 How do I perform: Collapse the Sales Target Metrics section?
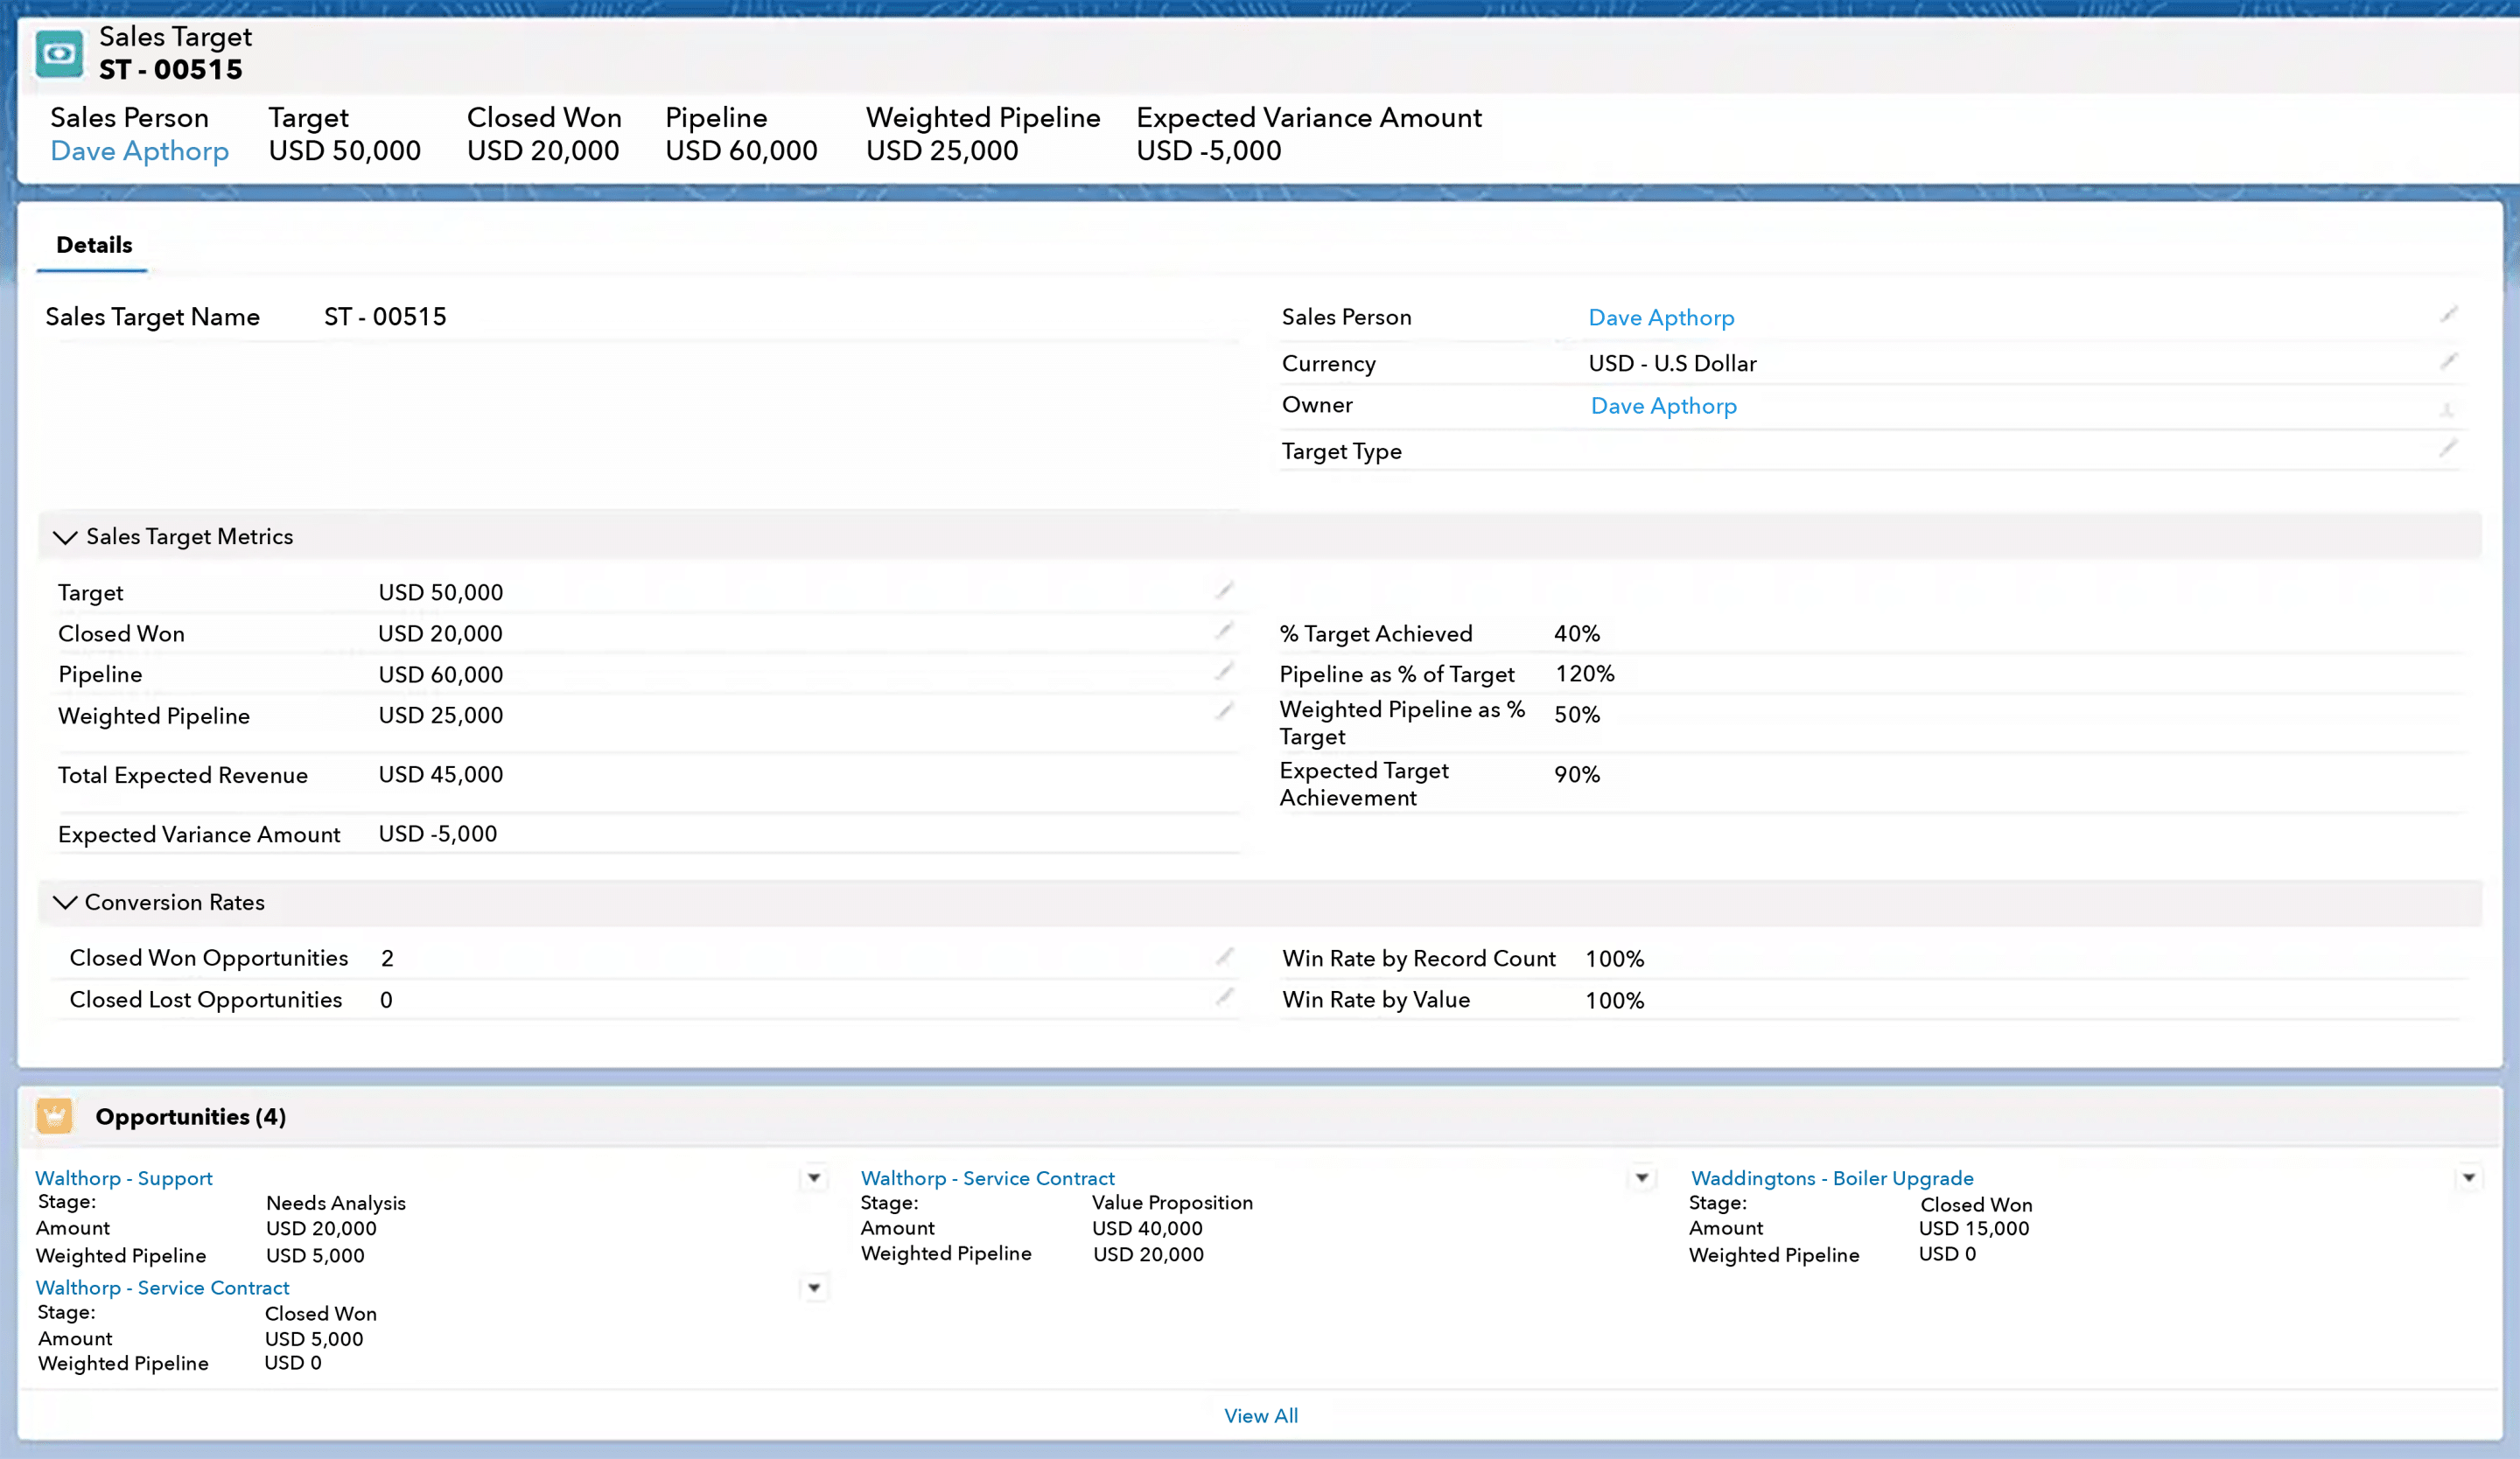pos(65,538)
